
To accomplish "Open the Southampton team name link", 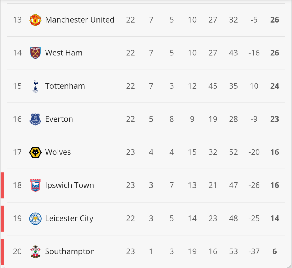I will (x=70, y=252).
